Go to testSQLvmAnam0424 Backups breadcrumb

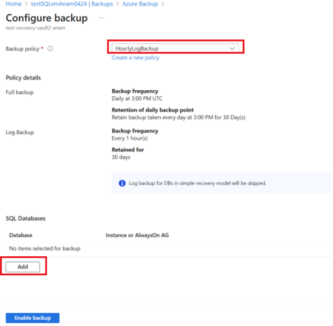pyautogui.click(x=72, y=4)
